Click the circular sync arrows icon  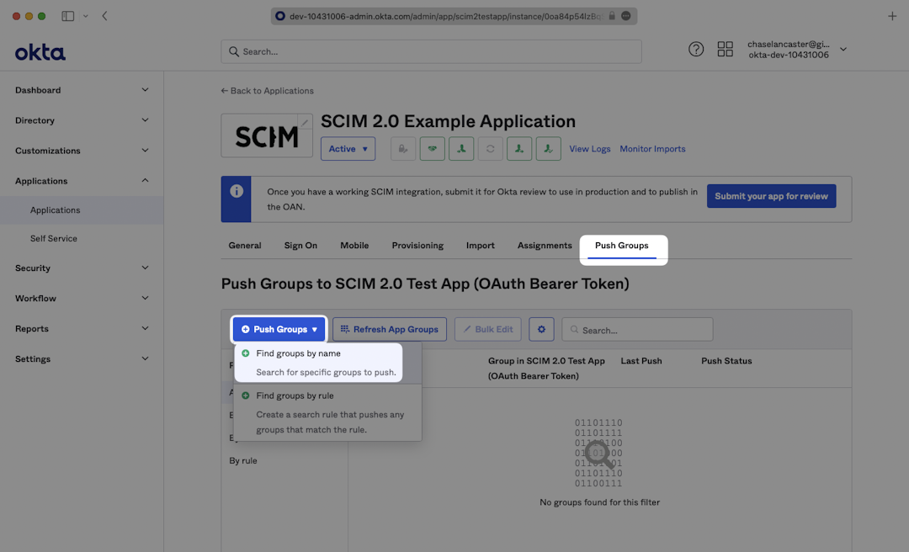click(x=490, y=149)
